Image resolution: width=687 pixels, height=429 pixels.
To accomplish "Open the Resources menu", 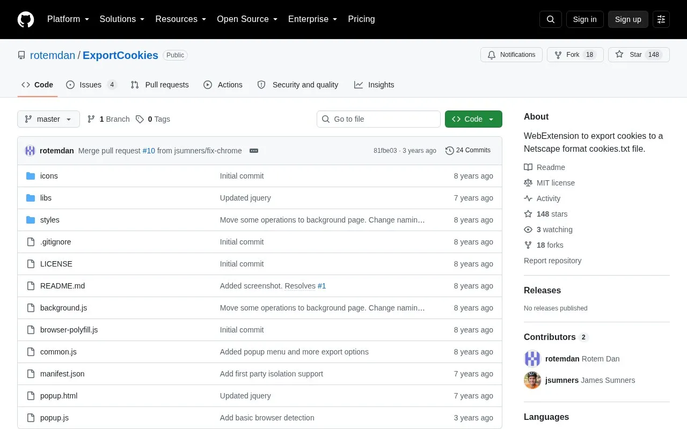I will [181, 19].
